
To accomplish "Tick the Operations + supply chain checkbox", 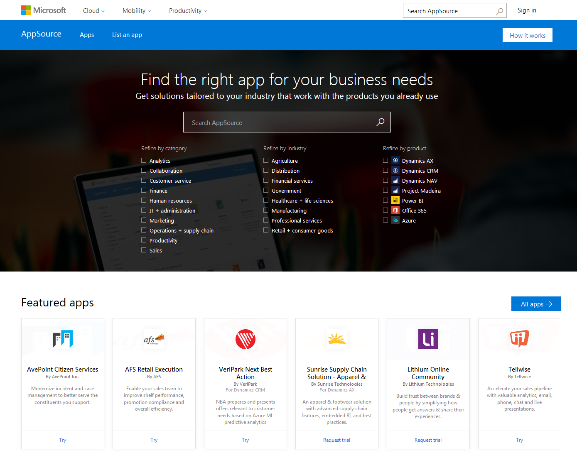I will click(x=144, y=230).
